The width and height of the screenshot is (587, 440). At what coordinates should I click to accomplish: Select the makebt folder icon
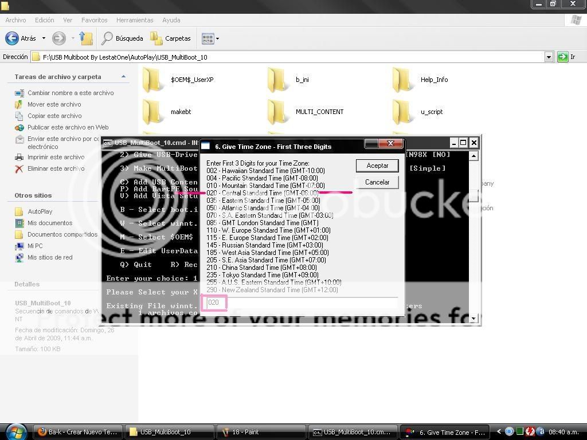pos(152,112)
